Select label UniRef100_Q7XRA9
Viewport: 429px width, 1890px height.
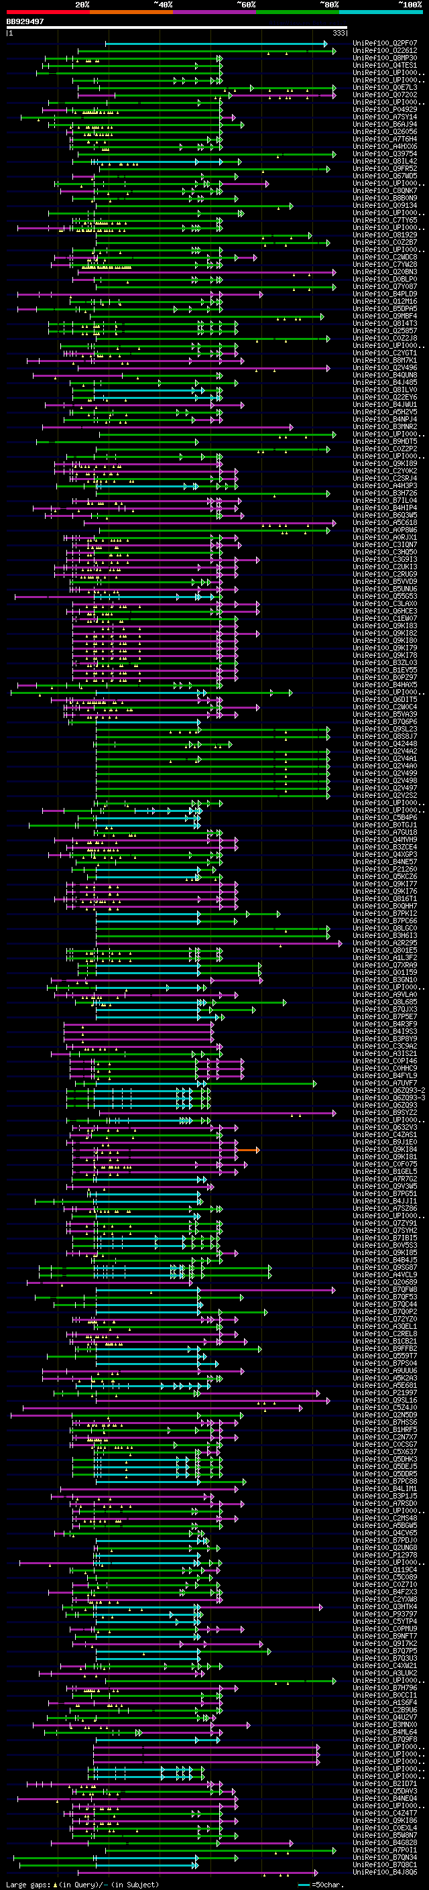click(384, 965)
